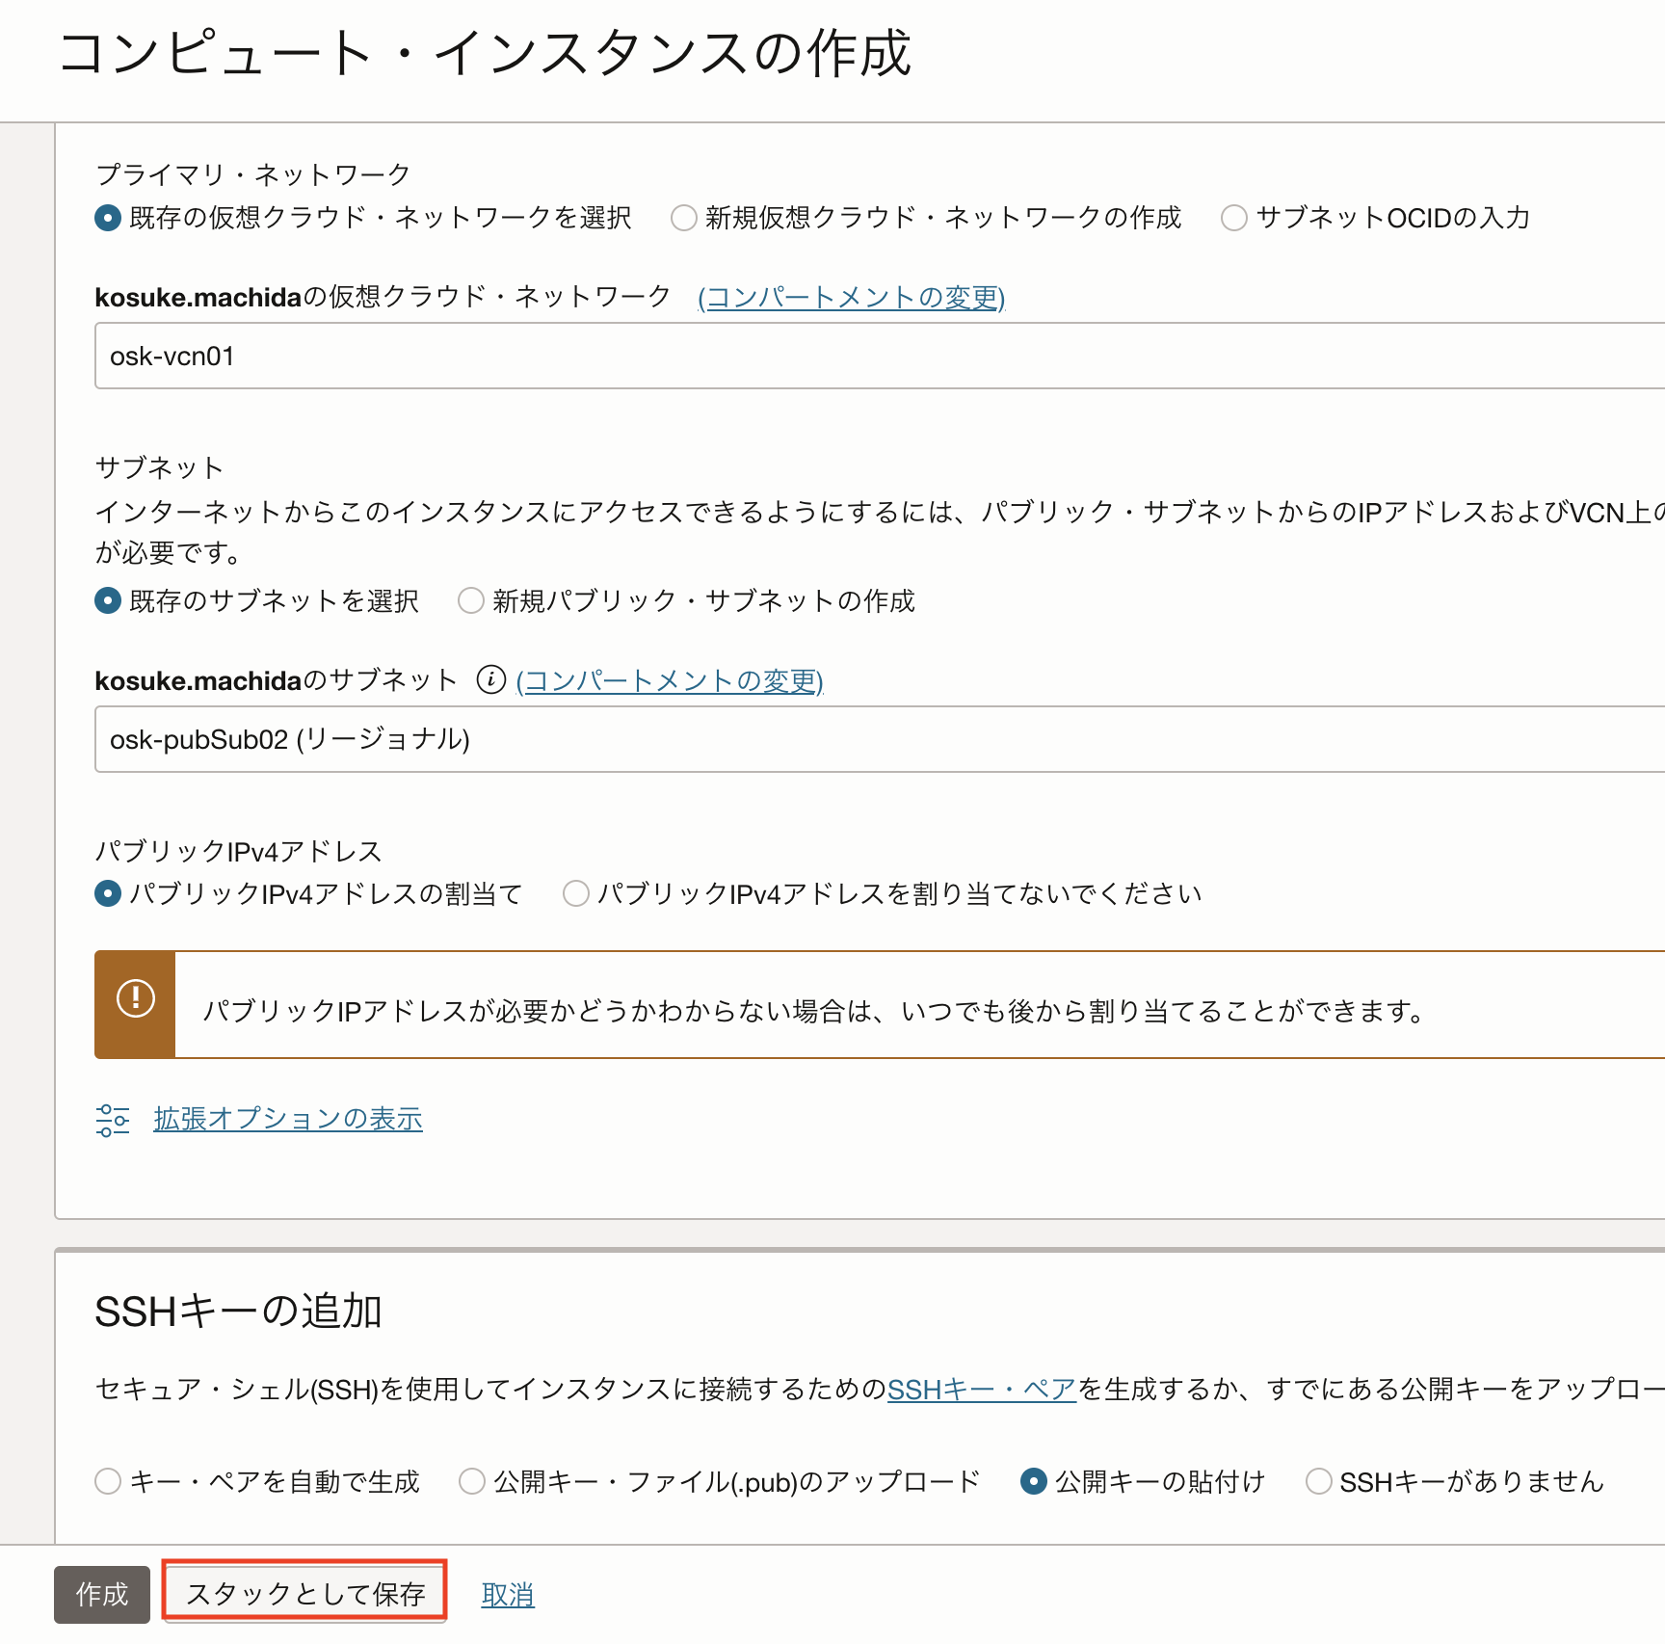
Task: Click the warning icon in the notice banner
Action: 135,1000
